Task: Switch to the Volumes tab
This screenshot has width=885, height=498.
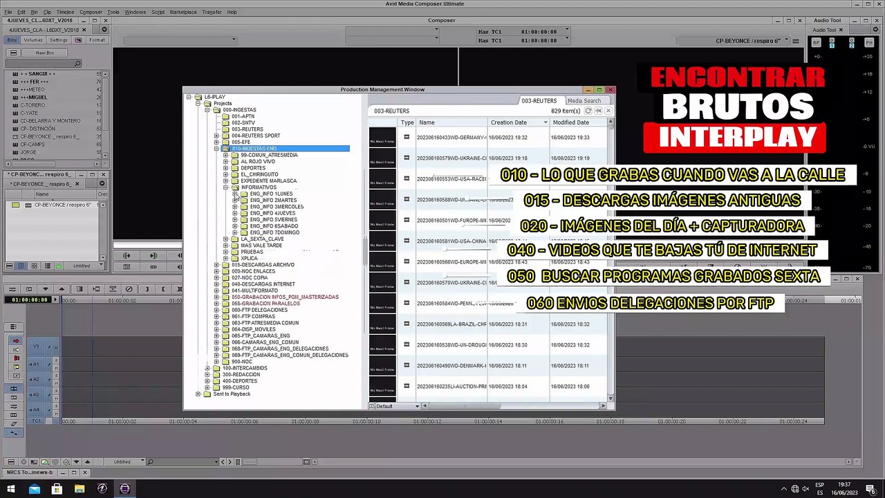Action: 33,40
